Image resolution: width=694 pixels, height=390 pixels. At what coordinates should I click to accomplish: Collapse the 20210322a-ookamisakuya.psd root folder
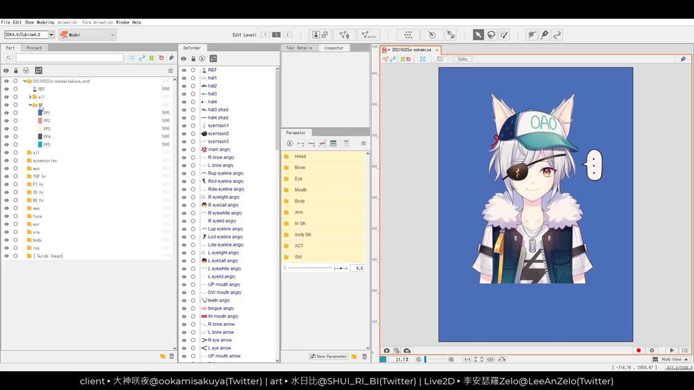(x=25, y=81)
